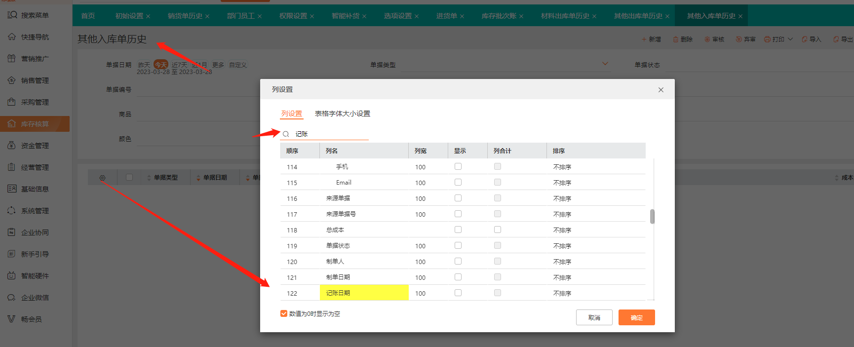
Task: Toggle 显示 checkbox for 来源单据 row
Action: [458, 198]
